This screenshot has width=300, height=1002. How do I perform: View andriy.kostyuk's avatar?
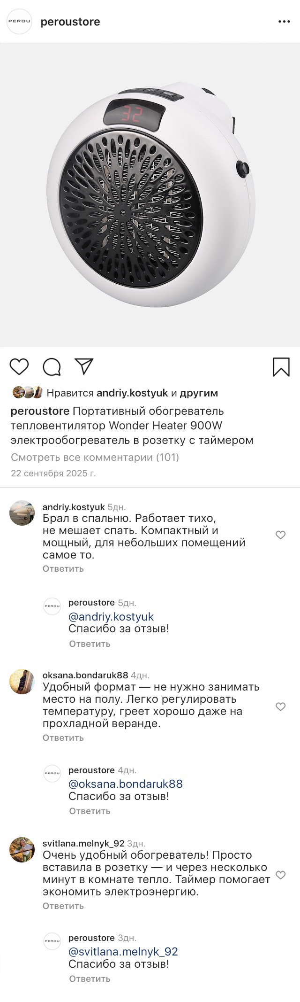pos(22,513)
